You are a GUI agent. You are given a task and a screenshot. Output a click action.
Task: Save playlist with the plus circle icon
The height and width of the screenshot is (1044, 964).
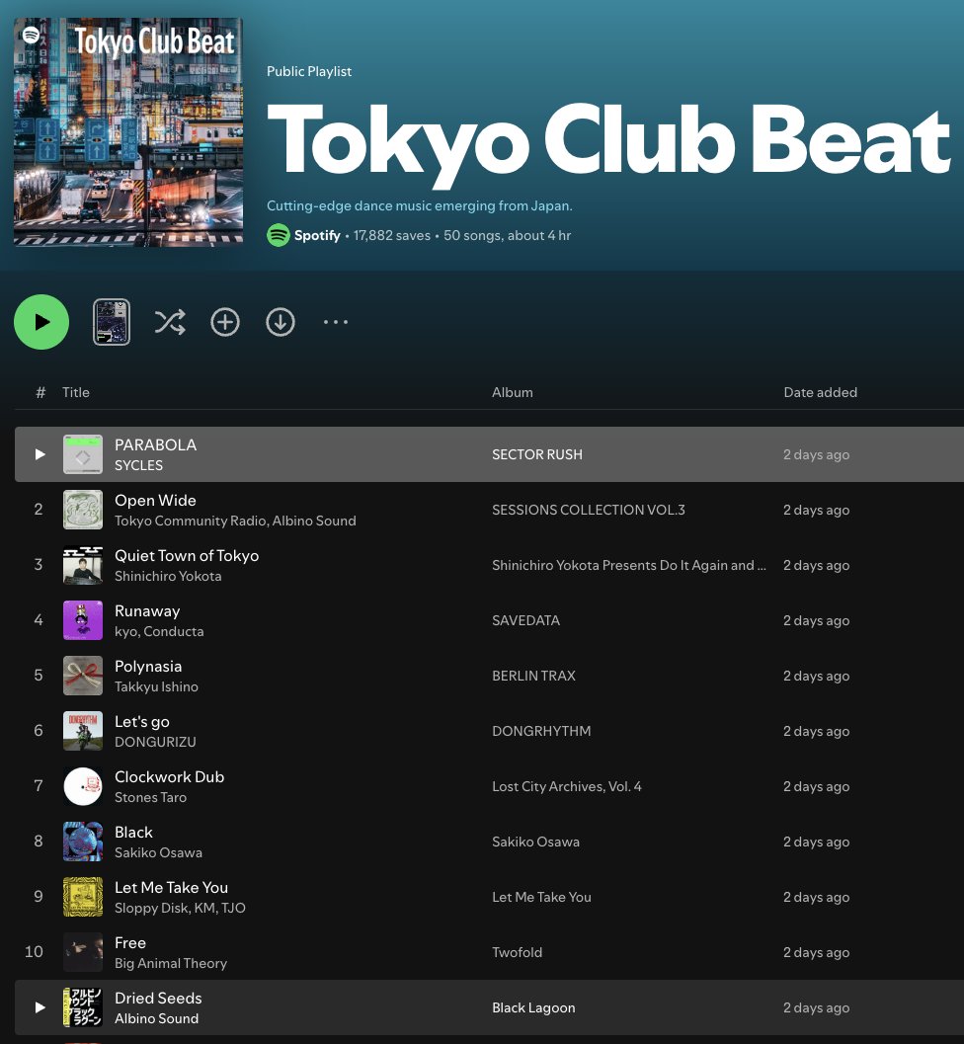coord(225,322)
